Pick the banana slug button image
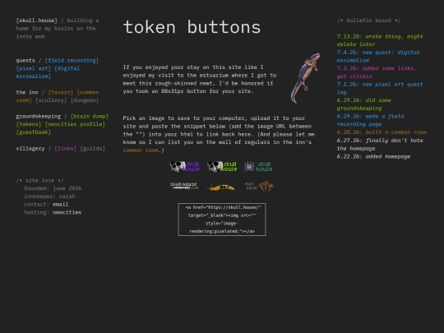Screen dimensions: 444x333 pos(222,187)
